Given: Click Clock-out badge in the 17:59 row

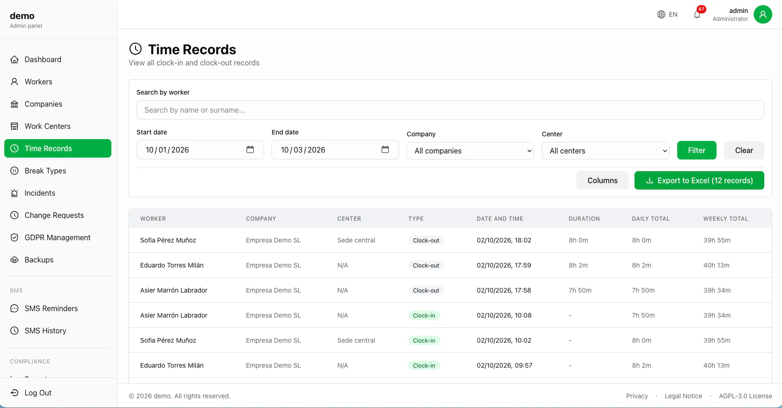Looking at the screenshot, I should click(426, 265).
